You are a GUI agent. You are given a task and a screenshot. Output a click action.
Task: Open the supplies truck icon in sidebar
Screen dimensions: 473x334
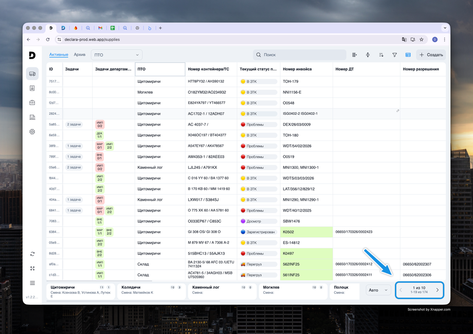point(32,74)
